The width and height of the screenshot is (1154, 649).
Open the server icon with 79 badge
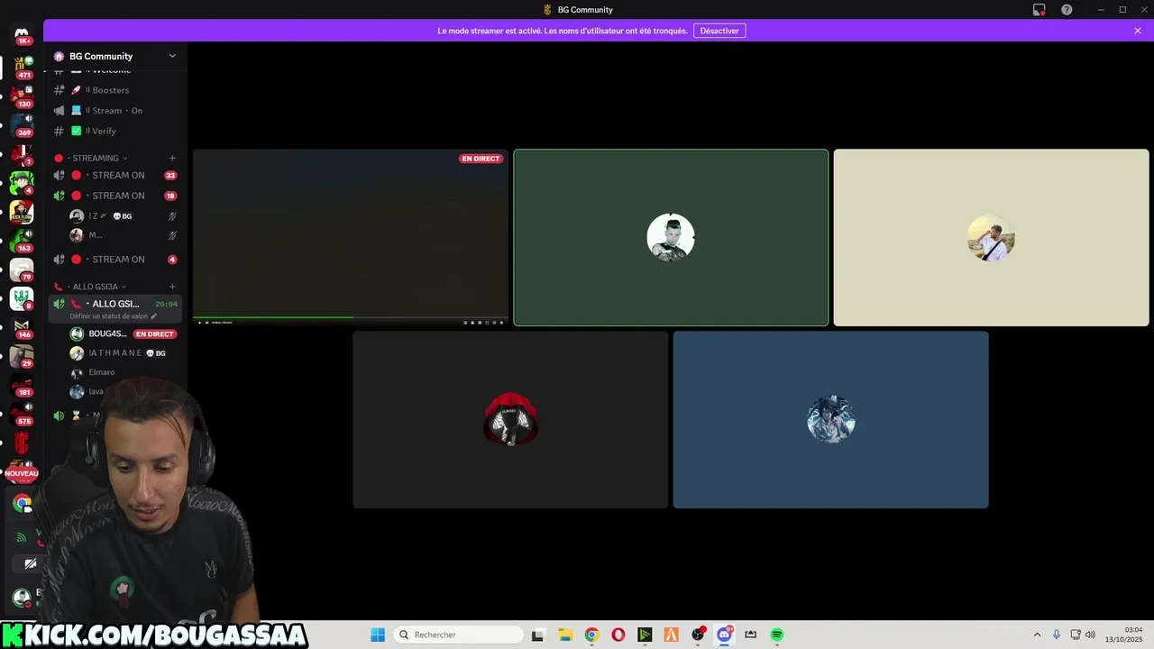[22, 269]
